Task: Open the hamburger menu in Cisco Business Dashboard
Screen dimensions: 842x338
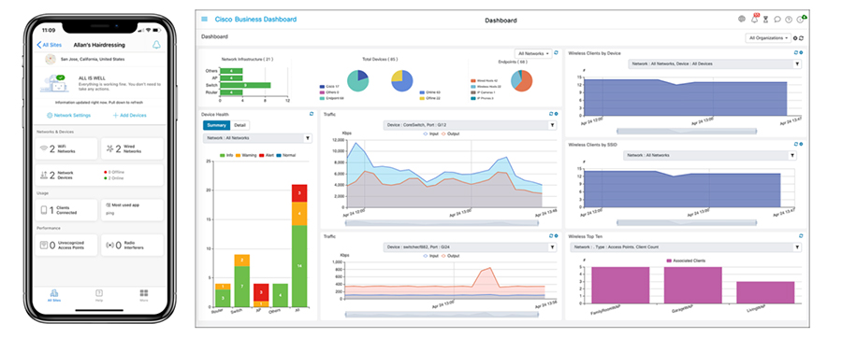Action: (x=204, y=20)
